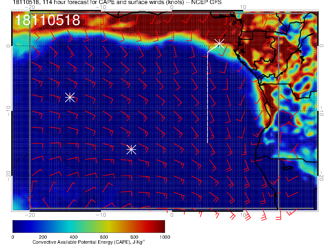
Task: Click the 10 longitude label on the bottom axis
Action: 243,215
